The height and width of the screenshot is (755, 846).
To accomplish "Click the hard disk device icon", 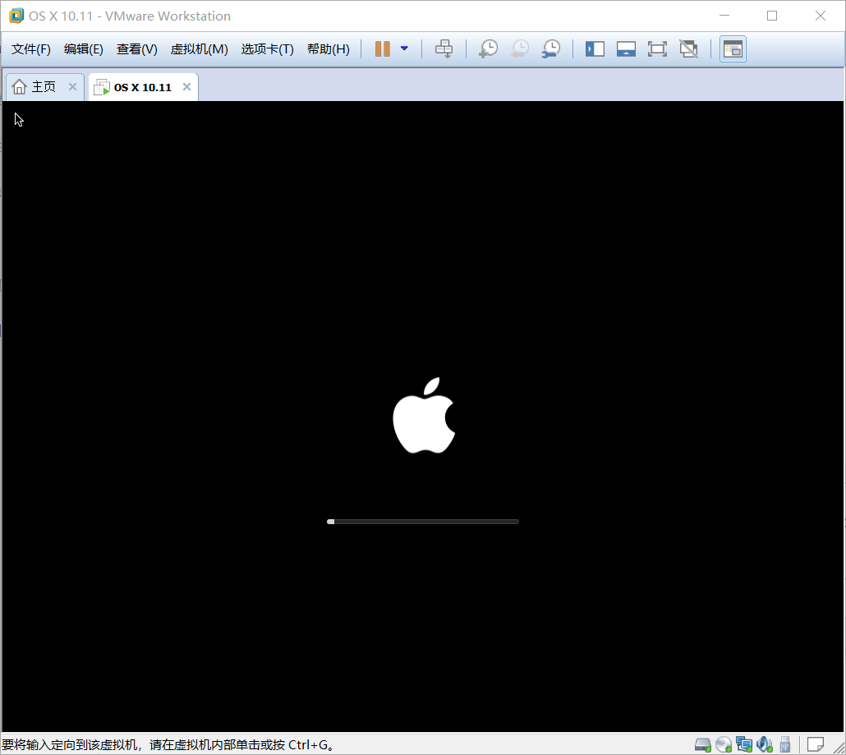I will click(x=702, y=745).
